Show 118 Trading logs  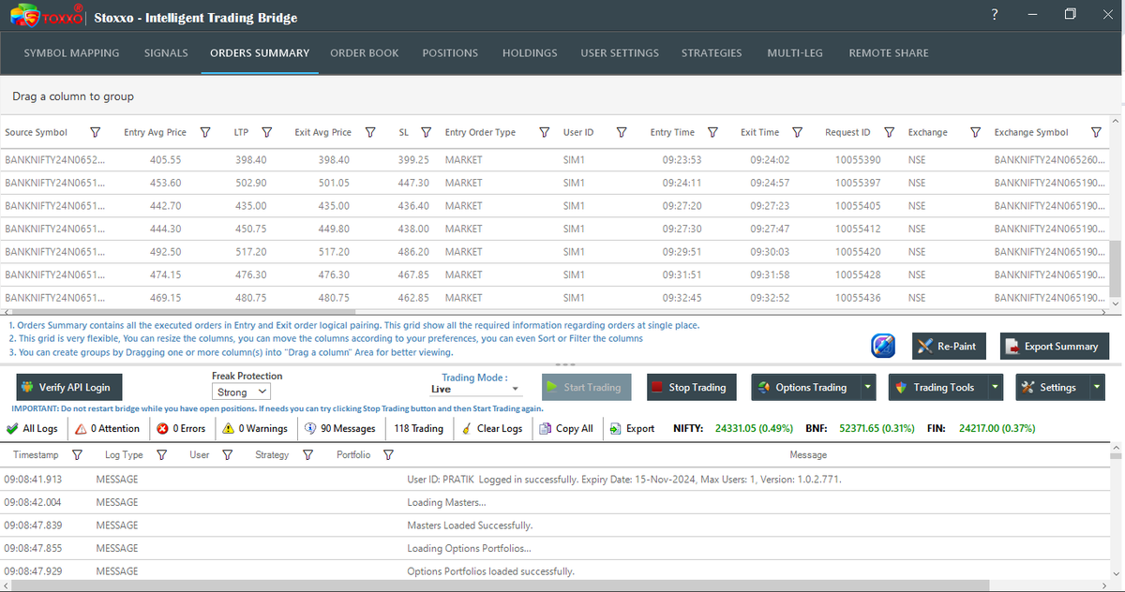pos(418,428)
